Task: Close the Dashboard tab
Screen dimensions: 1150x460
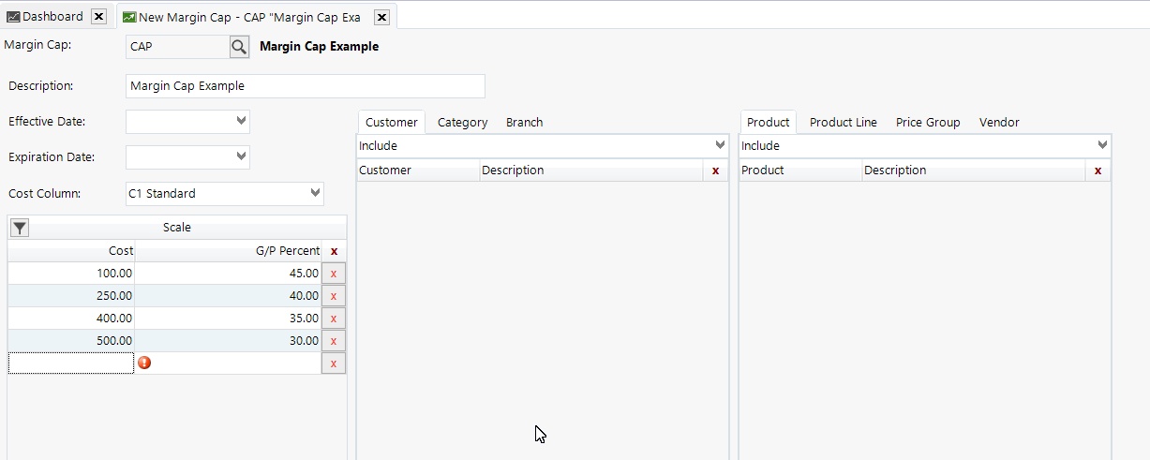Action: pos(98,17)
